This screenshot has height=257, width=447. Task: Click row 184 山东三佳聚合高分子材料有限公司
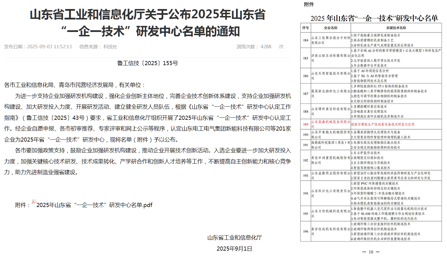click(x=331, y=40)
